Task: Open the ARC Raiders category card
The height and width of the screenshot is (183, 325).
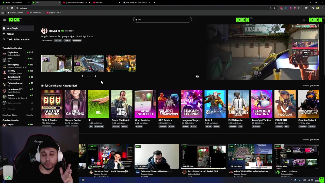Action: (x=168, y=104)
